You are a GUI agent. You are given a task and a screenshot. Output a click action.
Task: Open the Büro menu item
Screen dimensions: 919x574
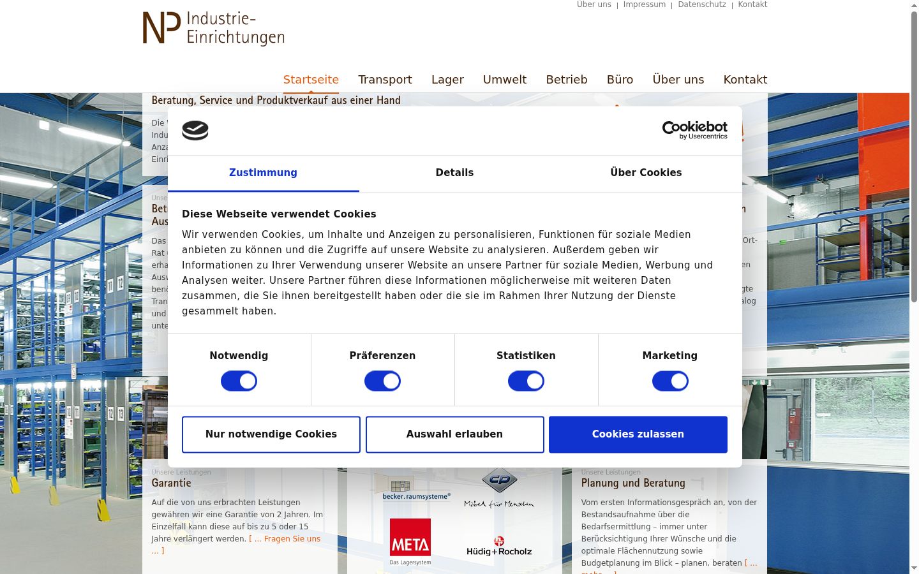(620, 80)
